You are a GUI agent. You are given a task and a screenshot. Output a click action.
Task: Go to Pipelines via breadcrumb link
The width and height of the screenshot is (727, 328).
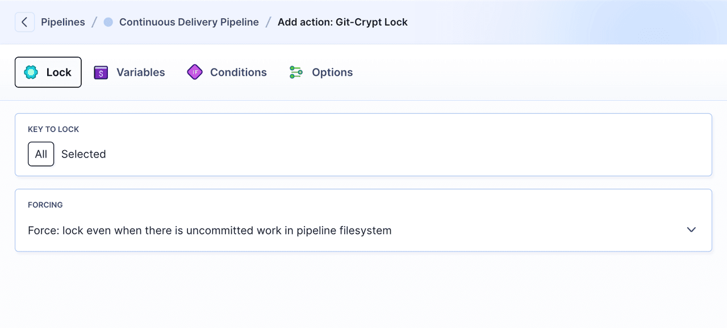62,22
